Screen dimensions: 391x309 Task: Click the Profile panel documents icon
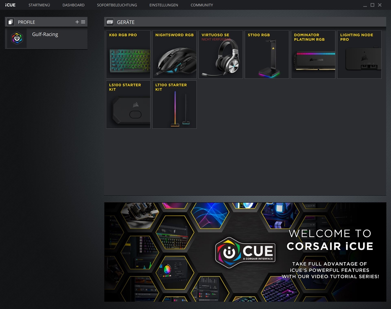[10, 22]
